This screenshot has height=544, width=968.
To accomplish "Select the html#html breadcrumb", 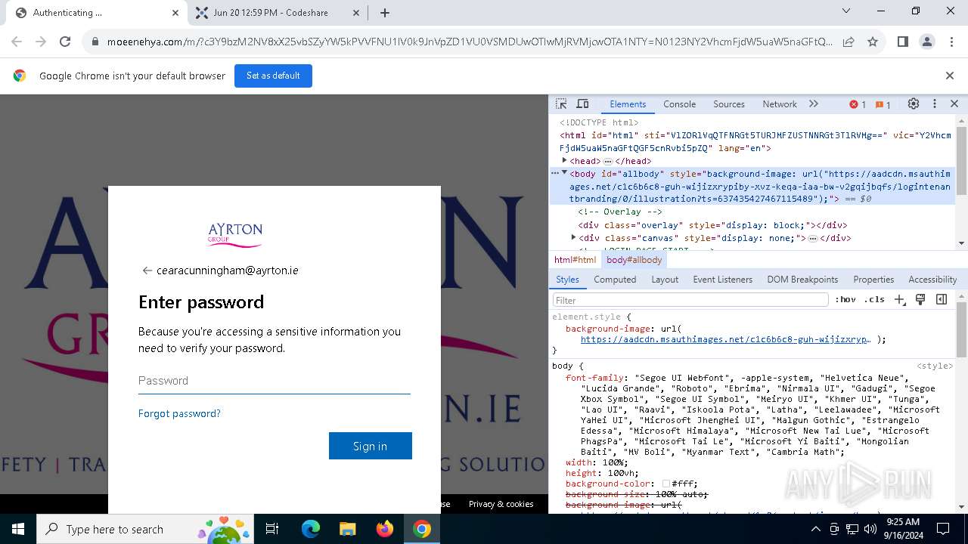I will 575,260.
